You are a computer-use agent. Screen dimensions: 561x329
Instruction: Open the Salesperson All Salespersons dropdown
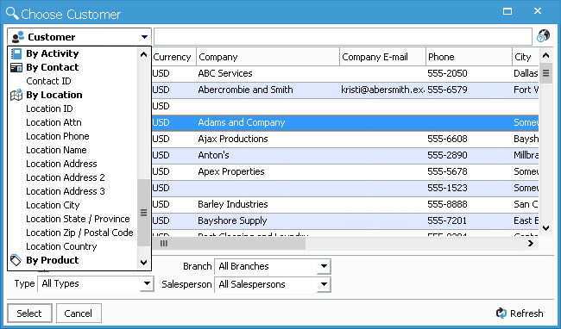coord(324,284)
